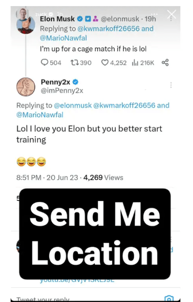The width and height of the screenshot is (193, 302).
Task: Tap the Send Me Location sticker
Action: click(95, 234)
